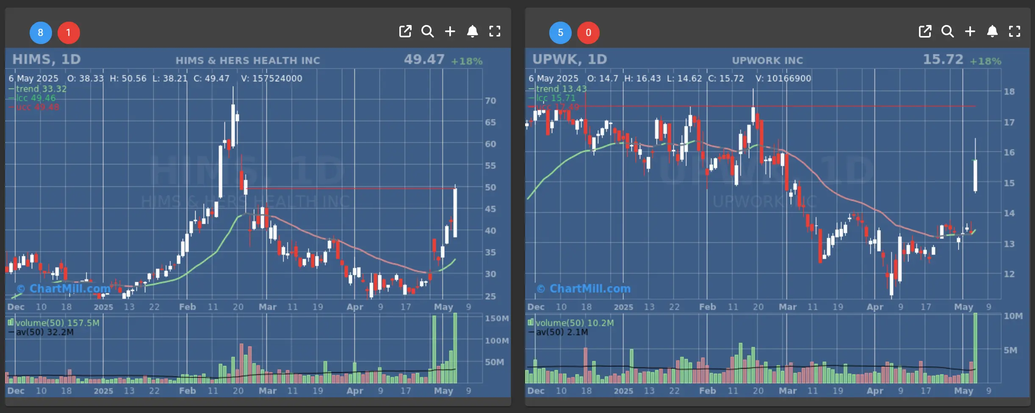Click the latest UPWK volume bar

point(975,348)
